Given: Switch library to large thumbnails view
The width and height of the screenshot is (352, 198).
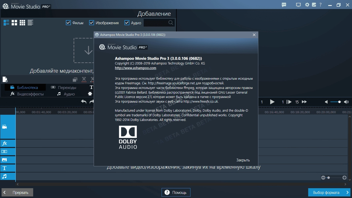Looking at the screenshot, I should point(14,23).
